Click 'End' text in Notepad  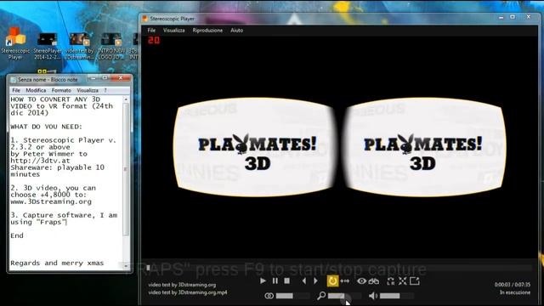coord(17,235)
